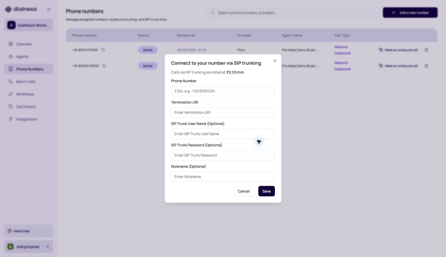Click the Provider column header

pos(244,35)
